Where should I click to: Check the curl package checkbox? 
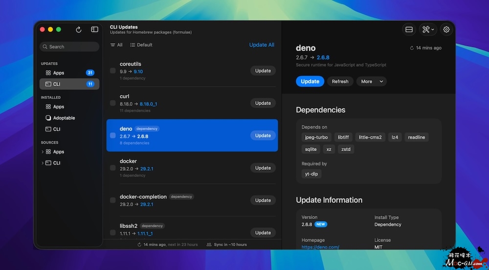tap(113, 103)
